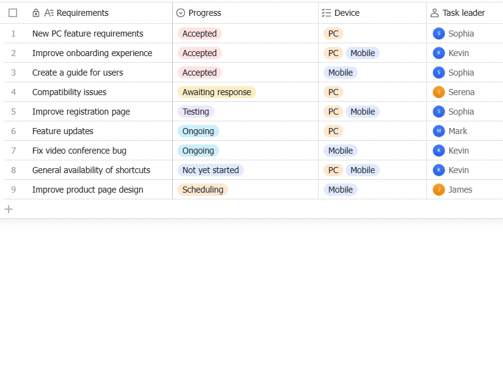Image resolution: width=503 pixels, height=367 pixels.
Task: Click Serena's orange avatar in row 4
Action: click(x=438, y=92)
